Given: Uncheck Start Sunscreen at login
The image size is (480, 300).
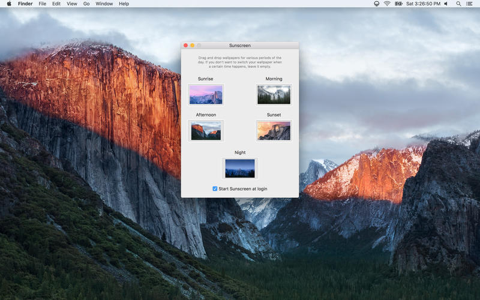Looking at the screenshot, I should (215, 188).
